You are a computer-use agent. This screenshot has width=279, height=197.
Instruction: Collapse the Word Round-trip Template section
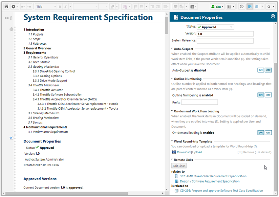(172, 141)
